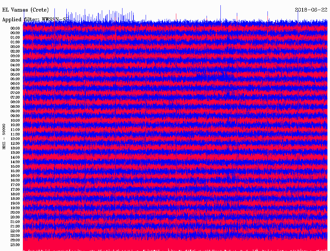Select the 04:00 time row label

tap(15, 65)
